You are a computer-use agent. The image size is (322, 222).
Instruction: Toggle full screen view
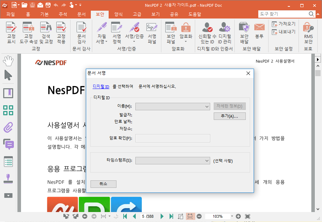248,216
